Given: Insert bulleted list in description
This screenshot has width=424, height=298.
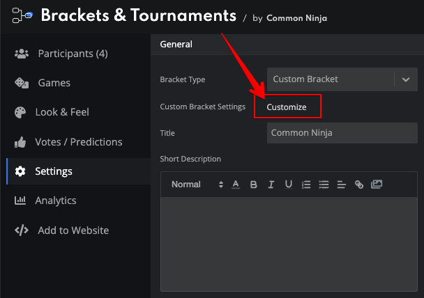Looking at the screenshot, I should coord(324,185).
